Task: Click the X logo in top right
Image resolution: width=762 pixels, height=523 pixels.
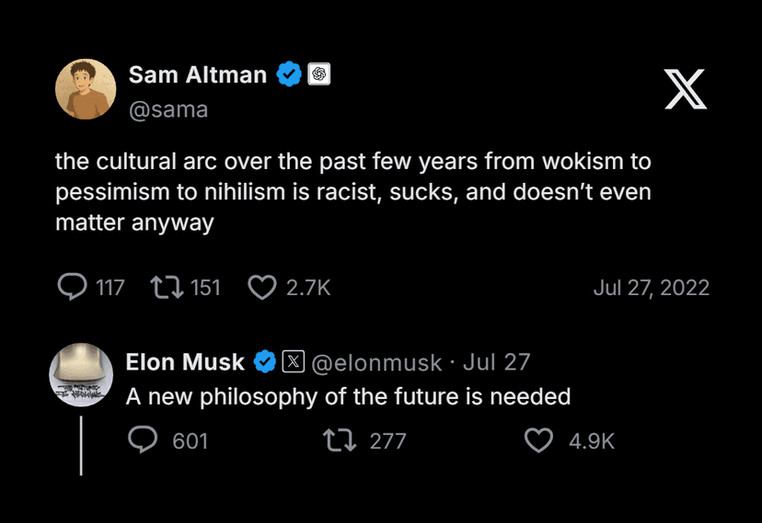Action: coord(686,89)
